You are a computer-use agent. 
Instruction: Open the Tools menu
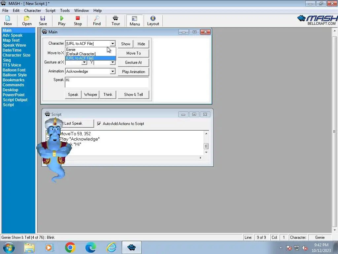[x=65, y=10]
